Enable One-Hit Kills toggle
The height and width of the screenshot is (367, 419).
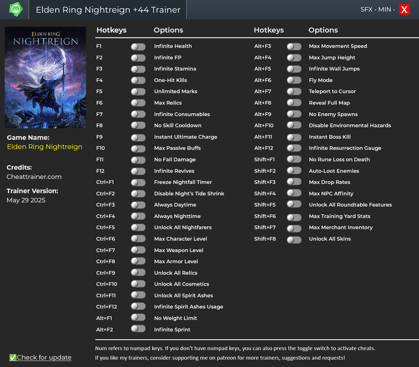[x=138, y=81]
